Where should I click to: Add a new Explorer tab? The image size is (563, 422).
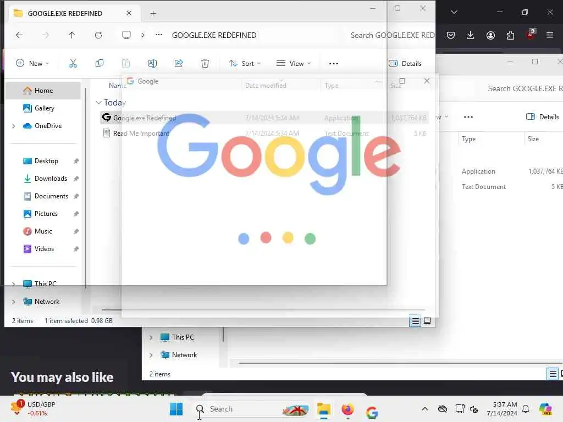pos(153,14)
